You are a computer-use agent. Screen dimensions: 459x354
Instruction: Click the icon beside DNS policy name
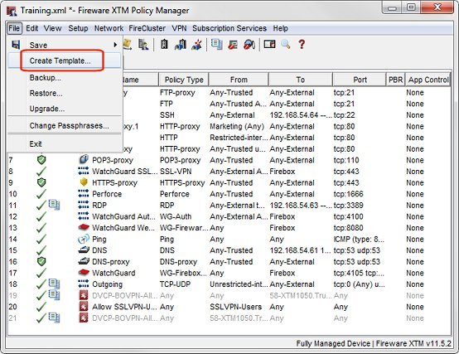coord(84,250)
